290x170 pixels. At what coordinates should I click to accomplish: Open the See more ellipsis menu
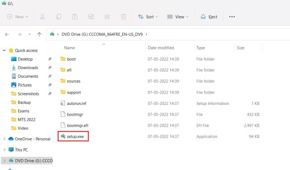(x=232, y=17)
